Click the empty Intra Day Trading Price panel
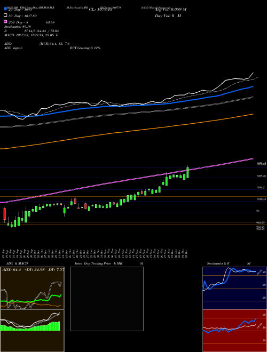Viewport: 267px width, 352px height. pyautogui.click(x=107, y=299)
